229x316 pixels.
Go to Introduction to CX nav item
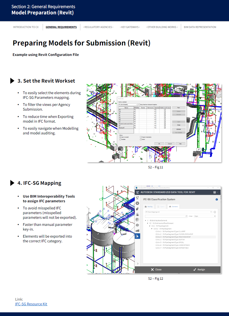(x=26, y=27)
